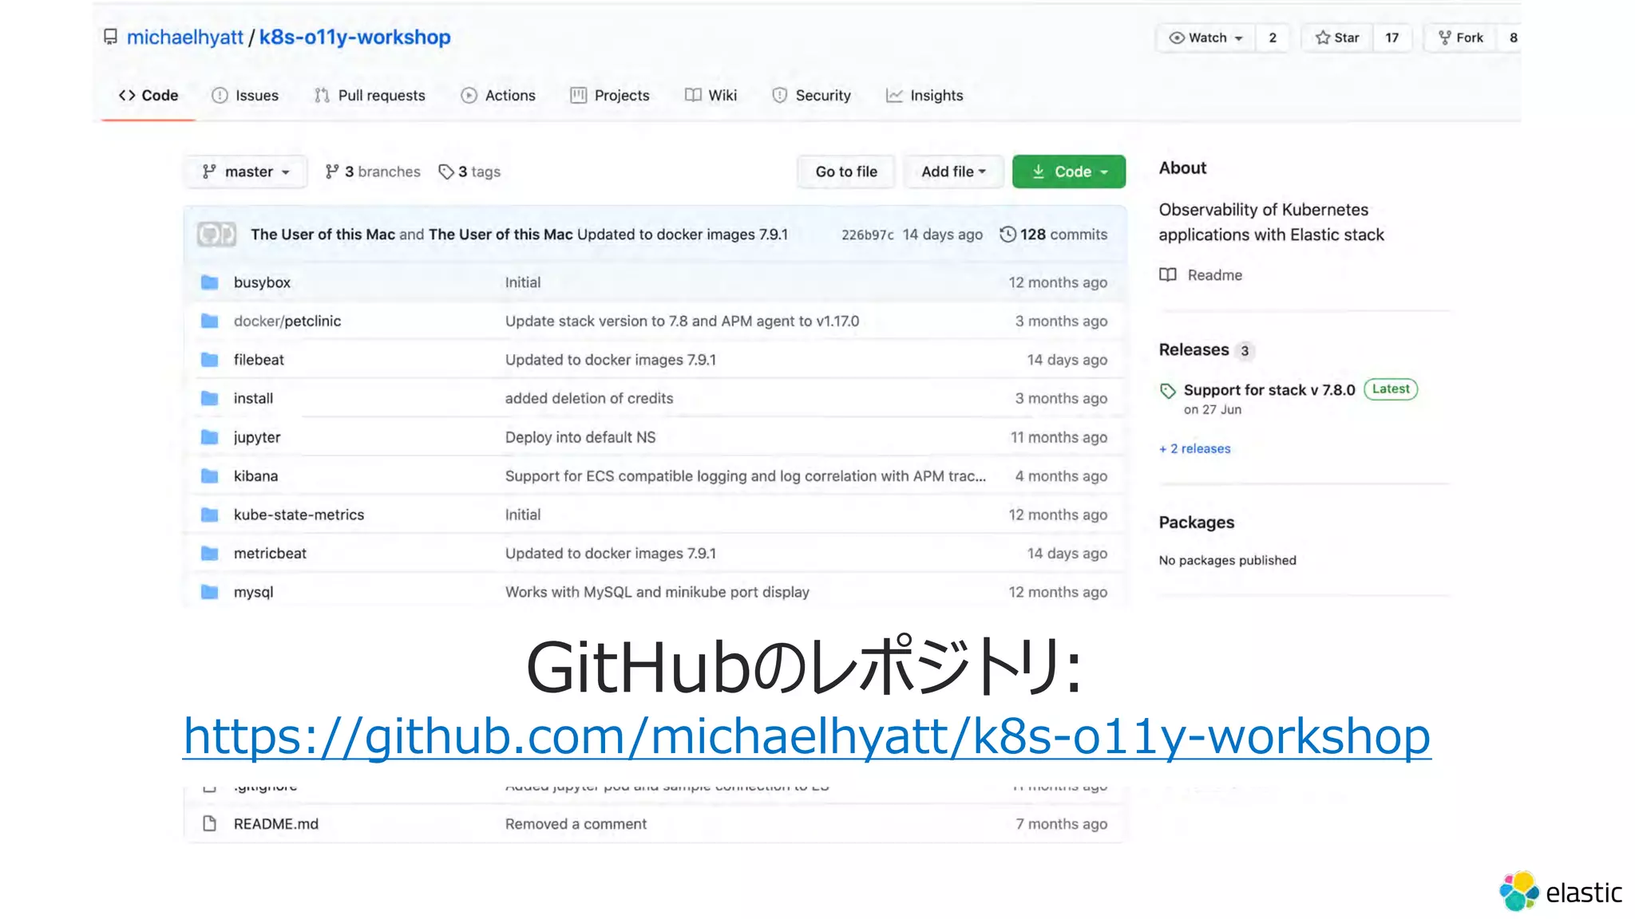Click the elastic logo

[x=1561, y=891]
